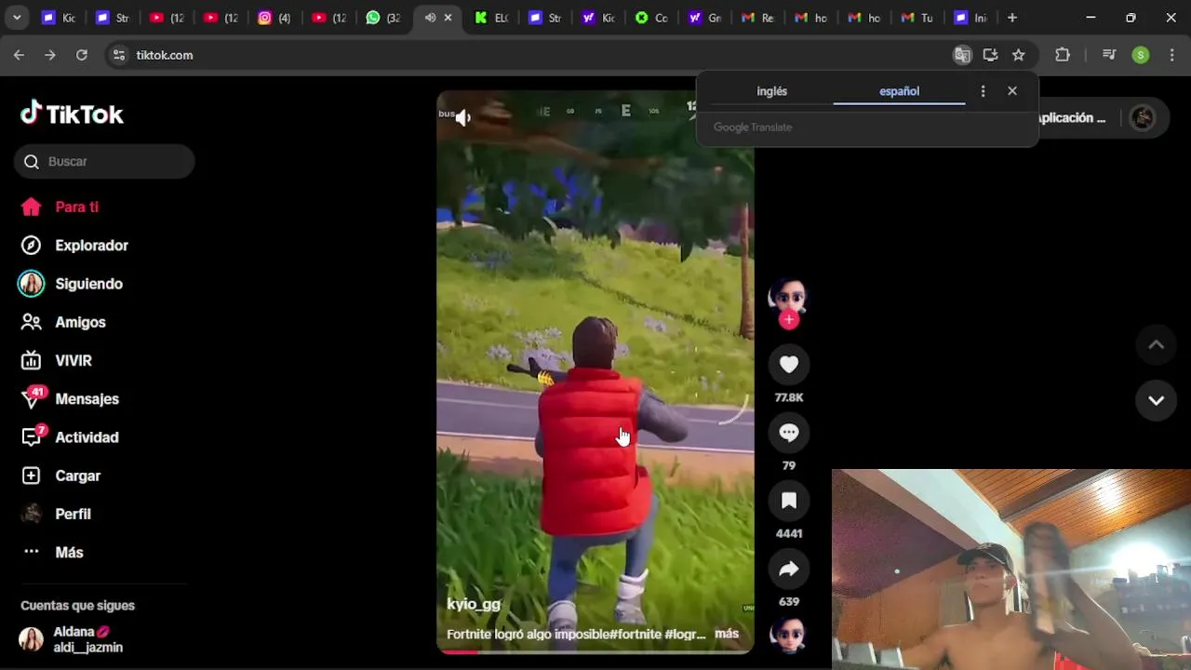Open Chrome three-dot menu
1191x670 pixels.
(x=1171, y=55)
